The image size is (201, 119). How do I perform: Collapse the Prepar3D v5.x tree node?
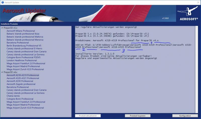(2, 28)
